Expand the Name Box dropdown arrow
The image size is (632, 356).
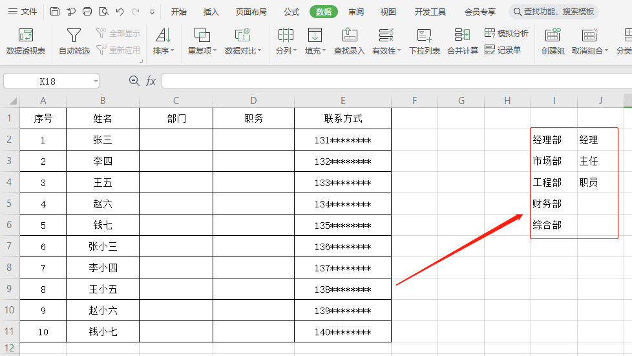96,81
